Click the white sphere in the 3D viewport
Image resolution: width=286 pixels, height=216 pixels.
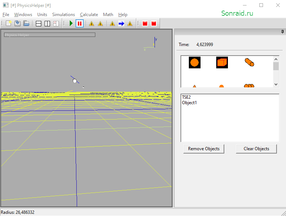coord(75,81)
